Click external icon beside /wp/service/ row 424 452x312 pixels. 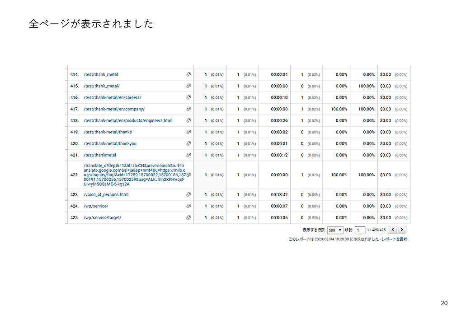pyautogui.click(x=188, y=206)
